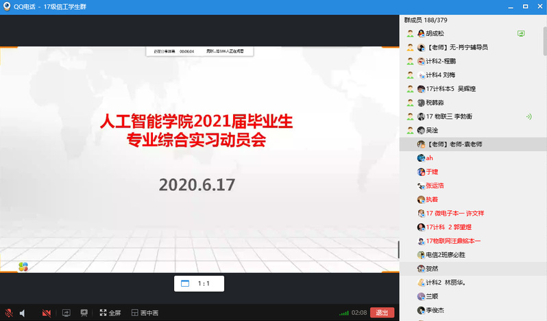Enable 画中画 picture-in-picture mode

(145, 313)
